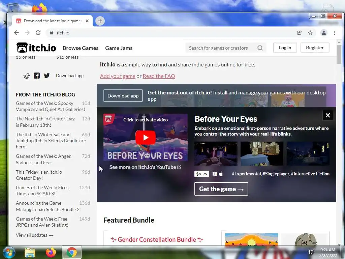This screenshot has height=259, width=345.
Task: Open Browse Games in the header
Action: point(81,48)
